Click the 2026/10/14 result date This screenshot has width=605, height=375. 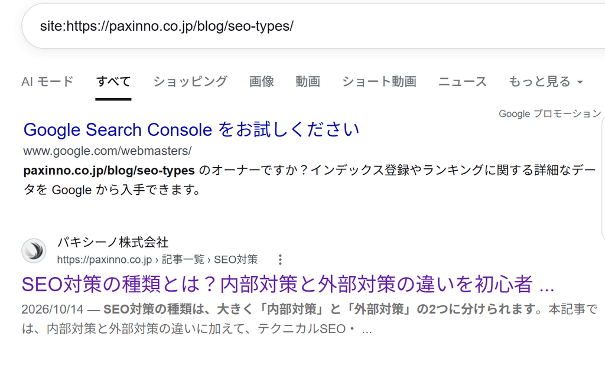(x=53, y=309)
